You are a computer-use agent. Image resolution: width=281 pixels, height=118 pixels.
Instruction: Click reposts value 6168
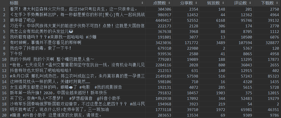(221, 20)
